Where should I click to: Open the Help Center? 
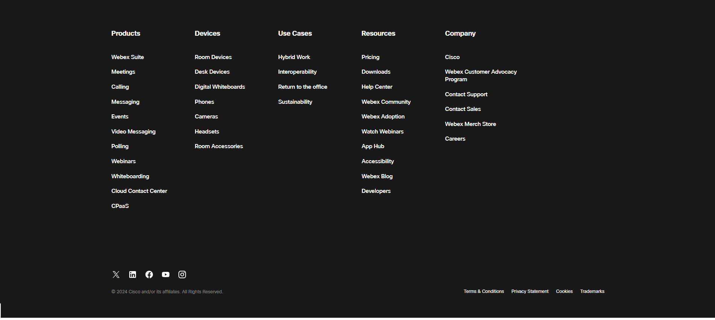pos(377,87)
